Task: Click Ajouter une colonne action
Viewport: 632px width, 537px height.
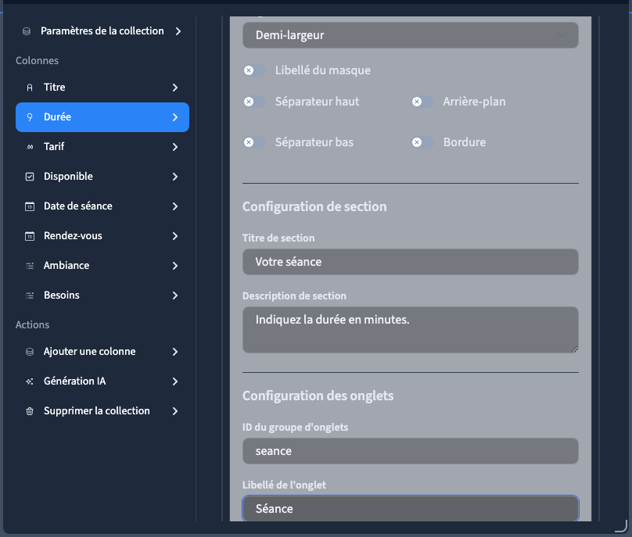Action: click(102, 352)
